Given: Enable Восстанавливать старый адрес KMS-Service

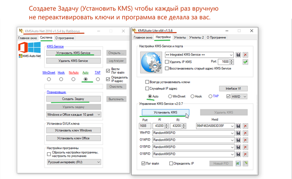Looking at the screenshot, I should pyautogui.click(x=167, y=68).
